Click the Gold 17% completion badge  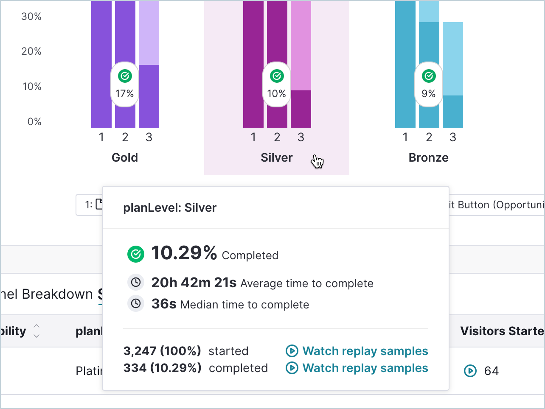125,84
